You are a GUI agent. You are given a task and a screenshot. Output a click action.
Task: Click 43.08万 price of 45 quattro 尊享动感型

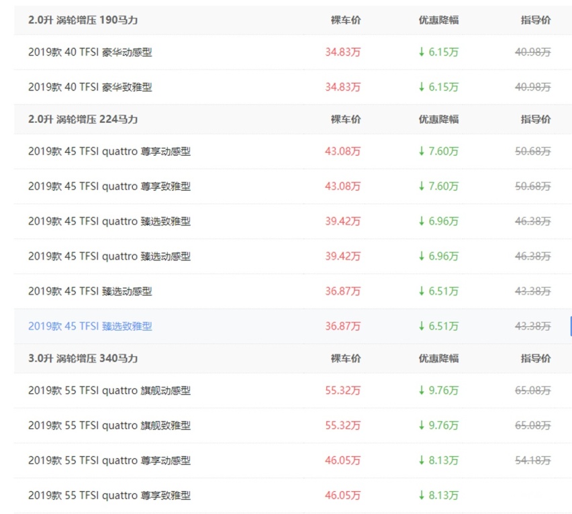pyautogui.click(x=343, y=151)
